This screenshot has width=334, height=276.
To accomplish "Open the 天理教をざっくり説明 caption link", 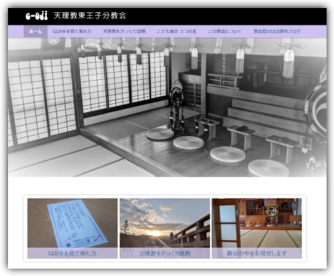I will [x=165, y=253].
